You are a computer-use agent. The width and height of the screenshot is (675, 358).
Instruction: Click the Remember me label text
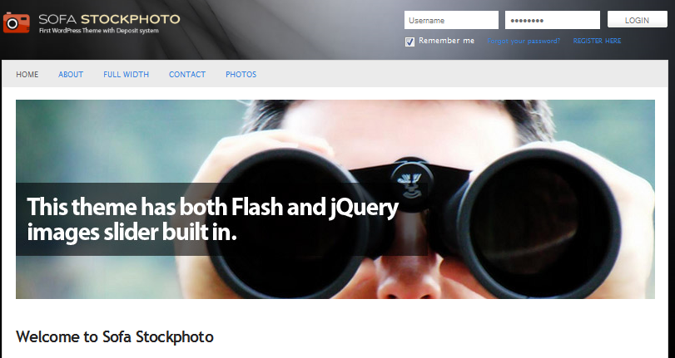[x=446, y=41]
